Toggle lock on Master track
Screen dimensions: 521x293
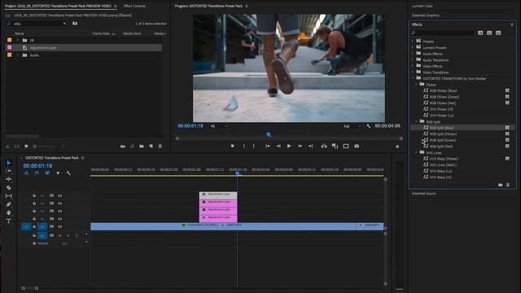pos(34,243)
